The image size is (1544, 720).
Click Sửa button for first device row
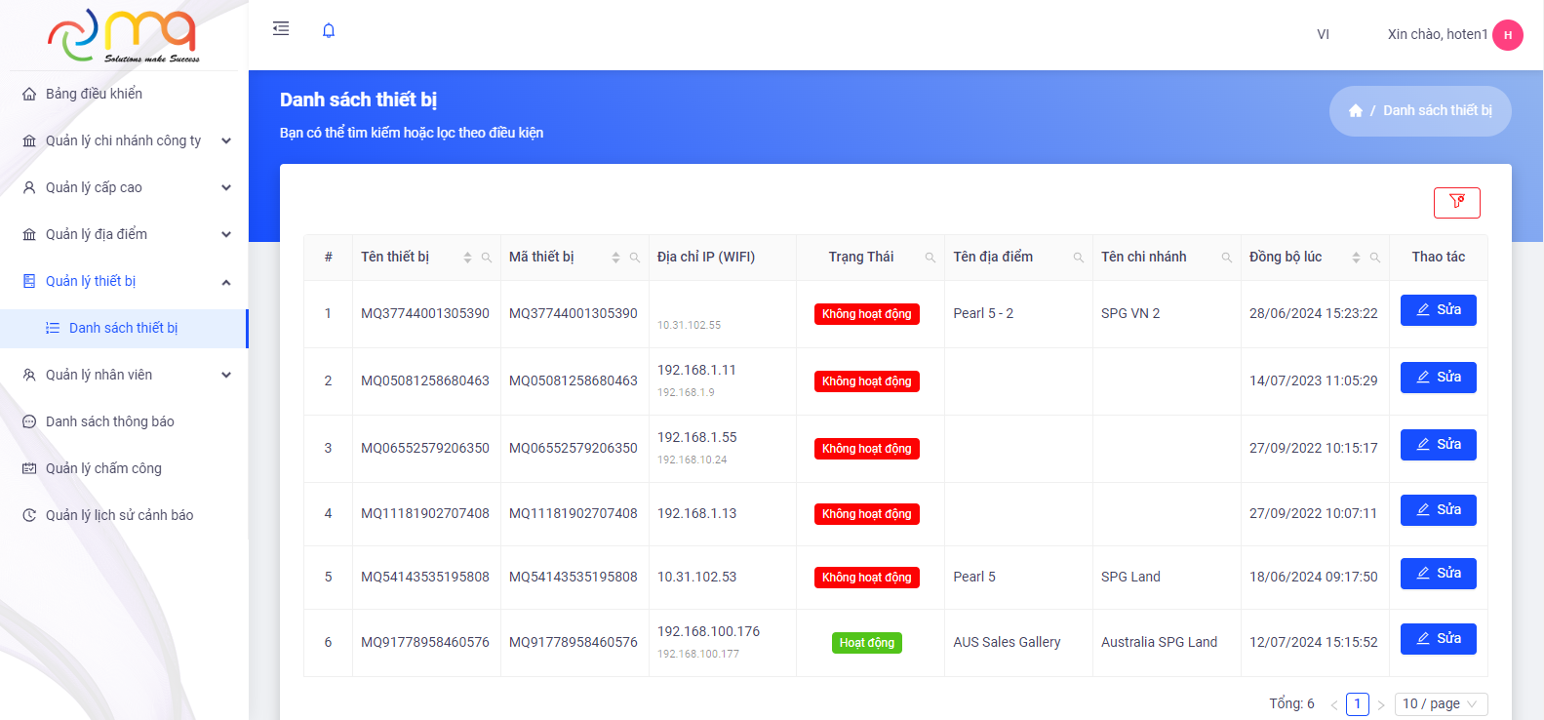1438,310
